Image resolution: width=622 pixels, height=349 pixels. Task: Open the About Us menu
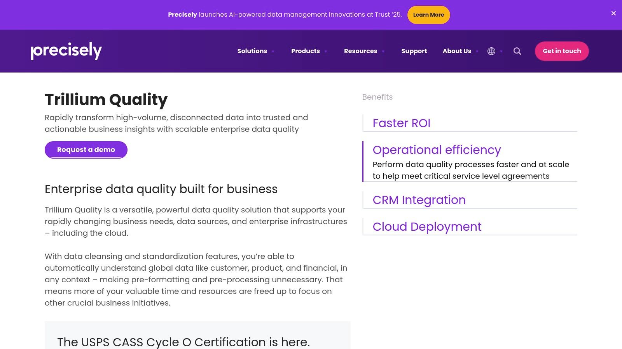coord(457,51)
